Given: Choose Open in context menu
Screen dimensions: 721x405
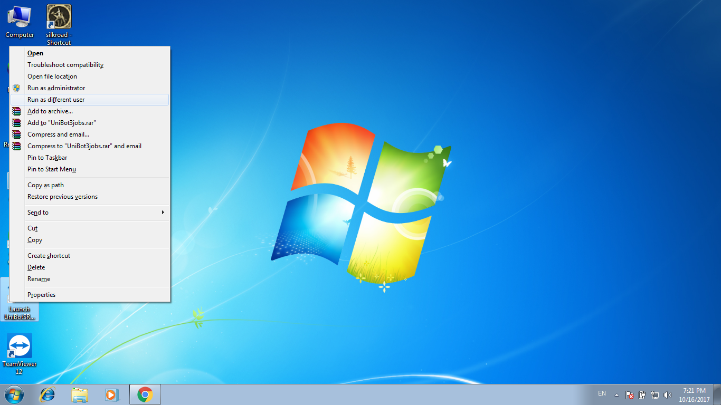Looking at the screenshot, I should tap(90, 53).
